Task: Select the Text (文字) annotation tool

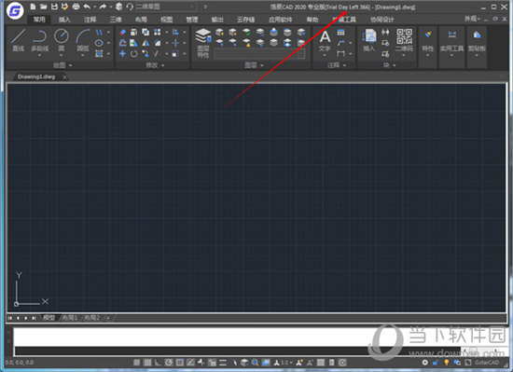Action: point(325,42)
